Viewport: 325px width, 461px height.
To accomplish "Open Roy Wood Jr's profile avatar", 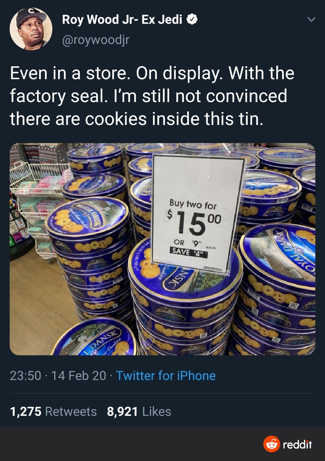I will [x=31, y=29].
